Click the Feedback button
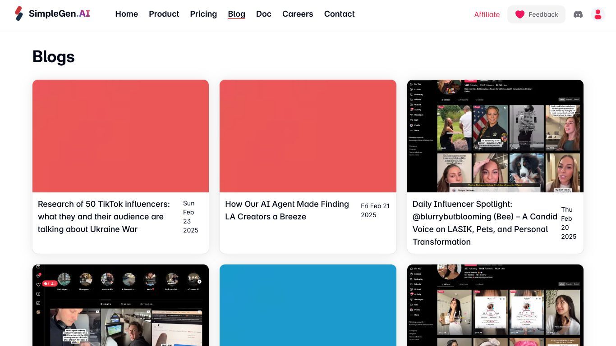The image size is (616, 346). click(x=536, y=14)
